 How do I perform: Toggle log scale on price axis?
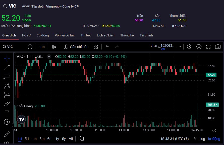[x=202, y=139]
